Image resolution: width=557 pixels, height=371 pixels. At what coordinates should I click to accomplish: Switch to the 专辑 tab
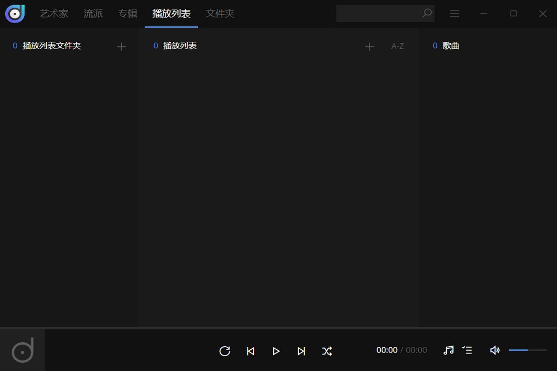(127, 14)
